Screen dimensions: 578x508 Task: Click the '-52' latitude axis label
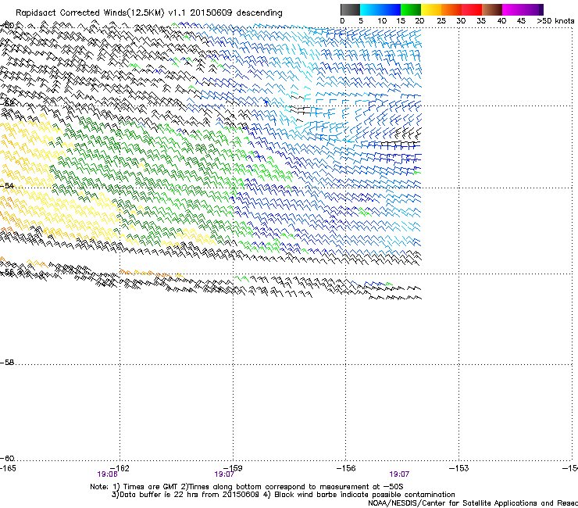coord(7,103)
